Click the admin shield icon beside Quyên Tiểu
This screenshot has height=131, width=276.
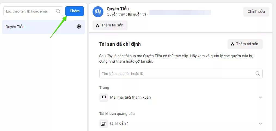79,27
